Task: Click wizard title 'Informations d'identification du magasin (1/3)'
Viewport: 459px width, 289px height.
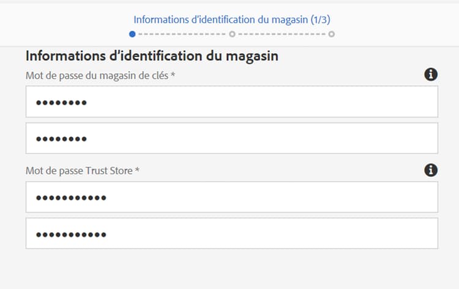Action: [x=232, y=20]
